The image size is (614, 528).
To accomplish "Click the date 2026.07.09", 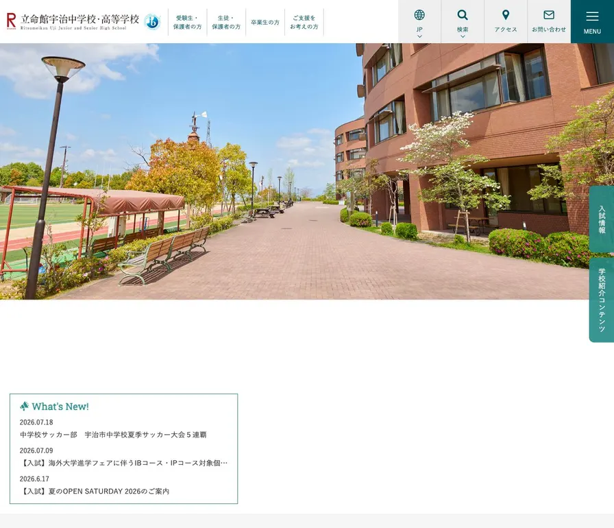I will [36, 451].
